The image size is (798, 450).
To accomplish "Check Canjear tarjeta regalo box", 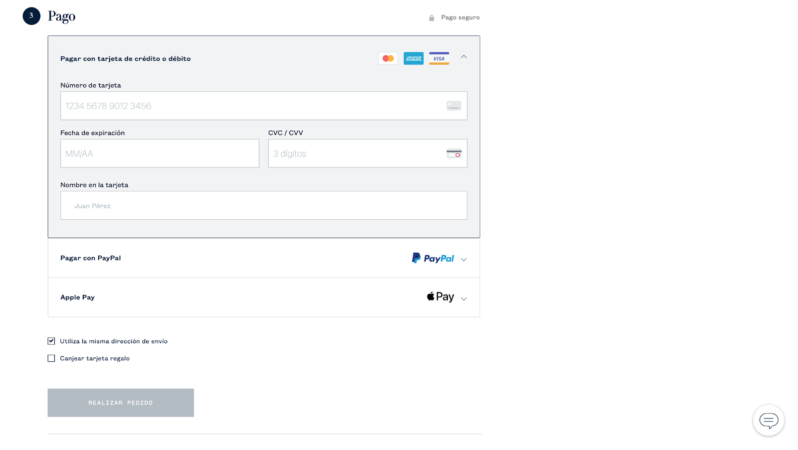I will pos(51,358).
